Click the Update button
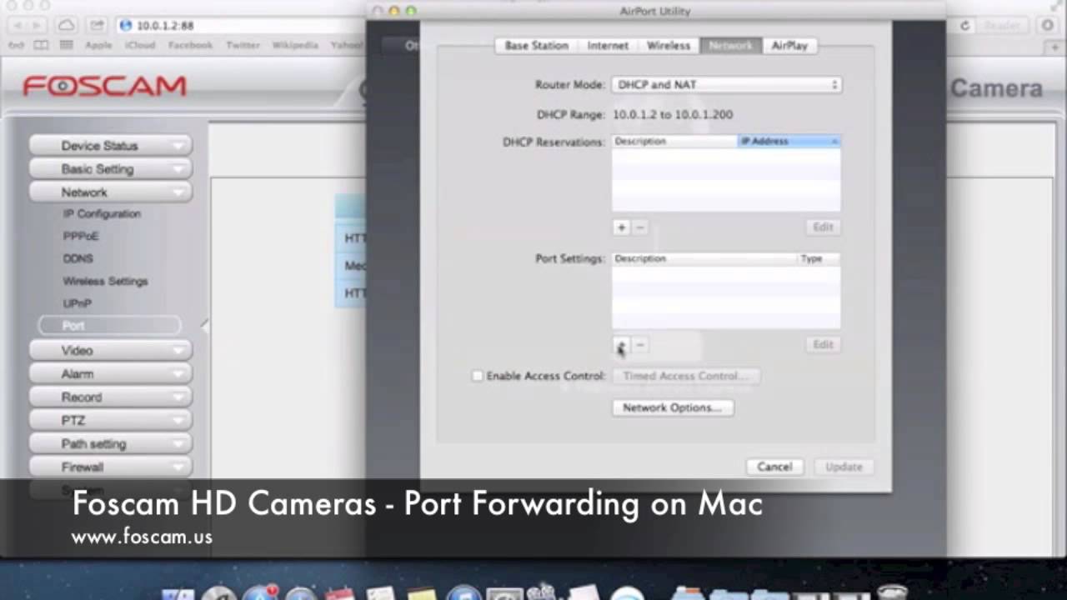The width and height of the screenshot is (1067, 600). coord(844,467)
